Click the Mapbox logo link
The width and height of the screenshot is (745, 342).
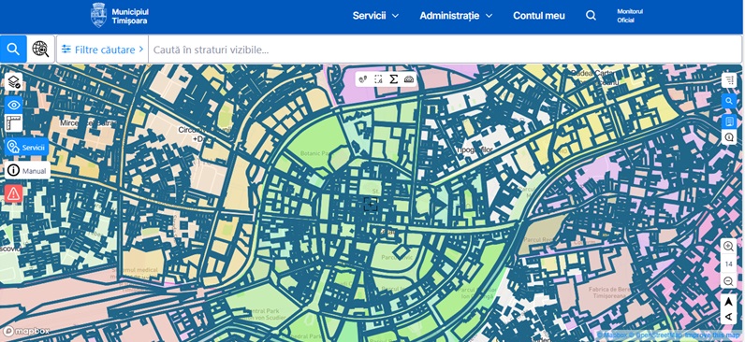[x=25, y=331]
